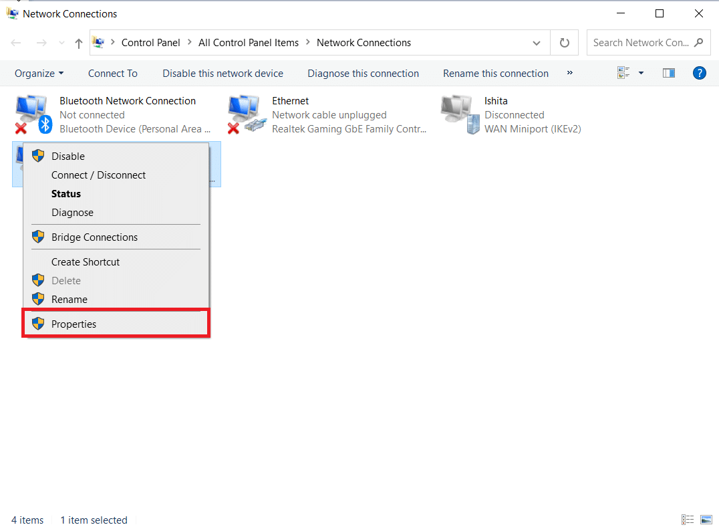Click Diagnose this connection
The height and width of the screenshot is (529, 719).
click(363, 74)
